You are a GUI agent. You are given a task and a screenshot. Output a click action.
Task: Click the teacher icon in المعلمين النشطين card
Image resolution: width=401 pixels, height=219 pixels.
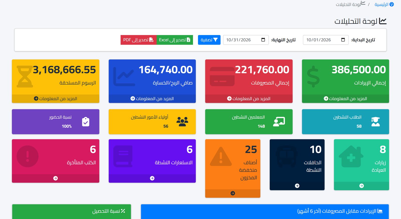click(279, 122)
